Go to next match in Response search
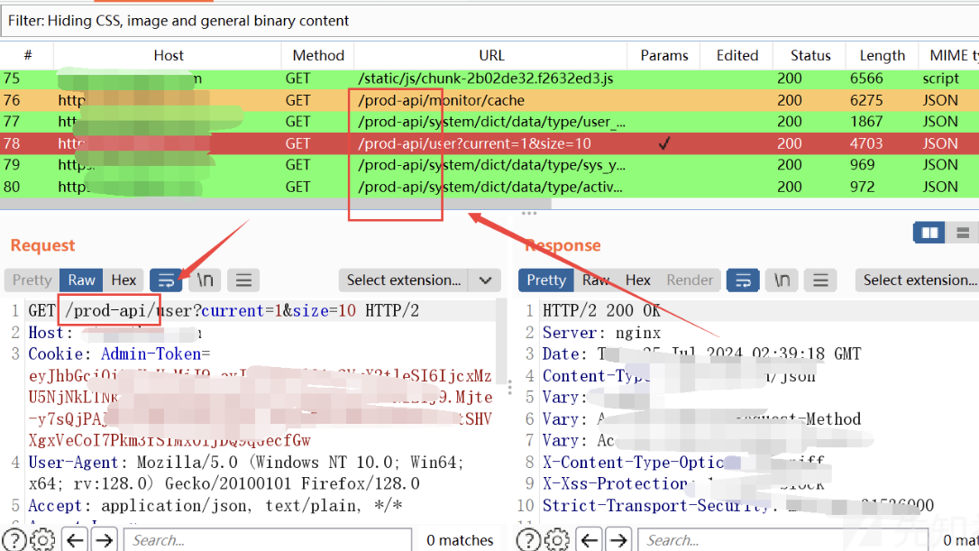 coord(618,540)
